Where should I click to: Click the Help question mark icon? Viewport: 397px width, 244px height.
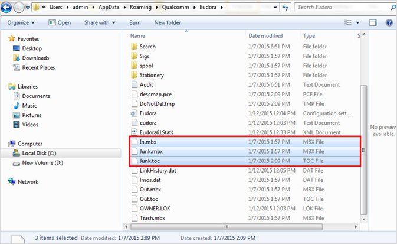point(389,22)
